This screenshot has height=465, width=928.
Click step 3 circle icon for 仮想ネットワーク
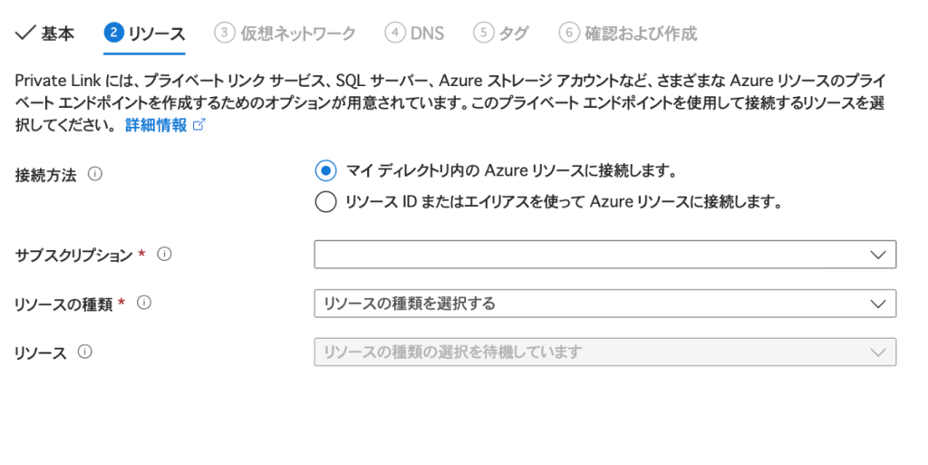coord(224,34)
